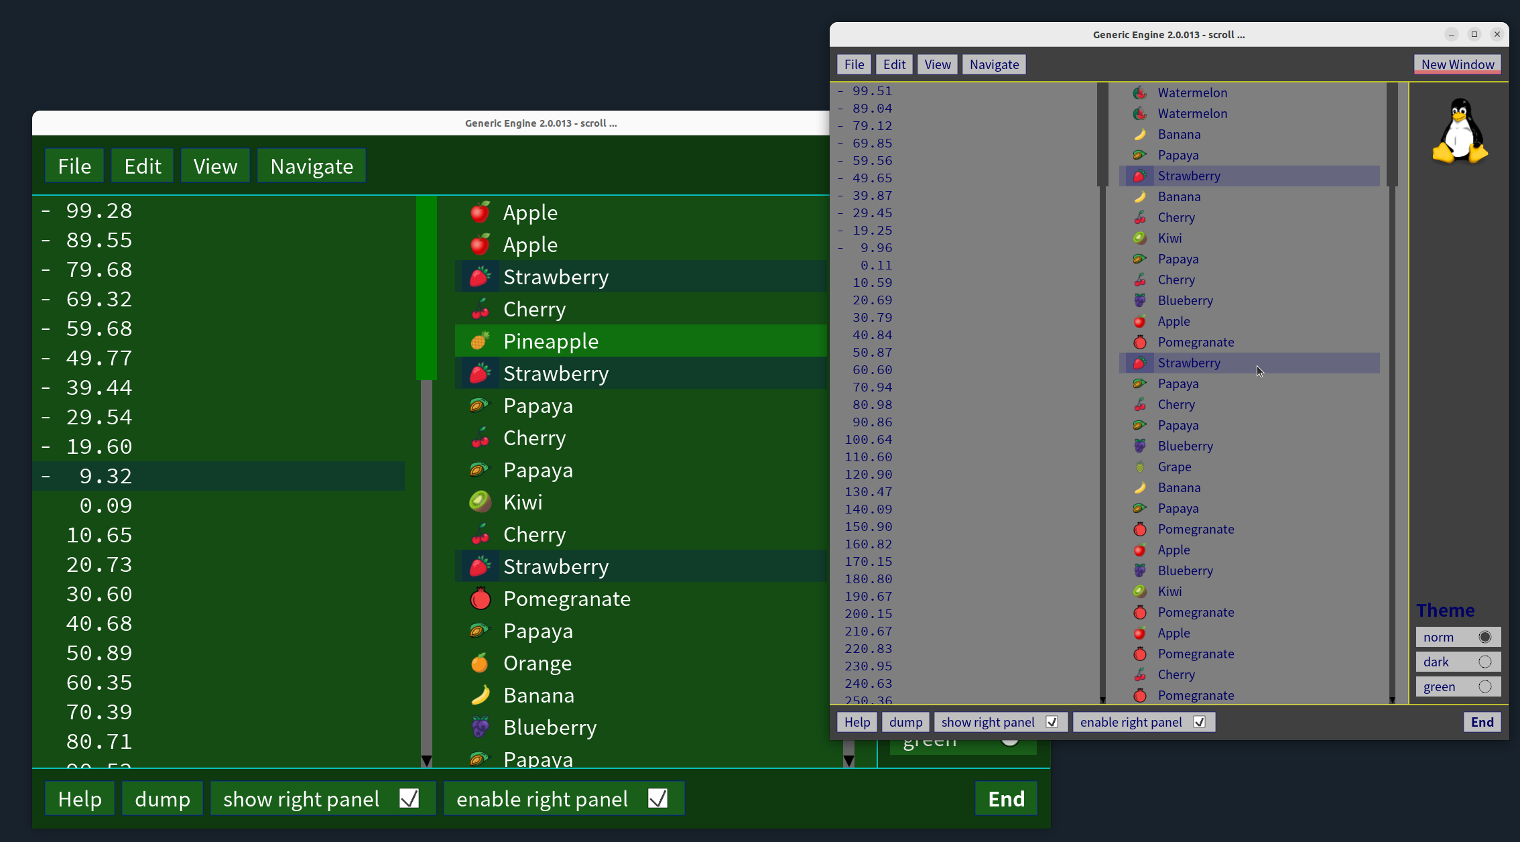The height and width of the screenshot is (842, 1520).
Task: Toggle enable right panel in green window
Action: click(x=657, y=798)
